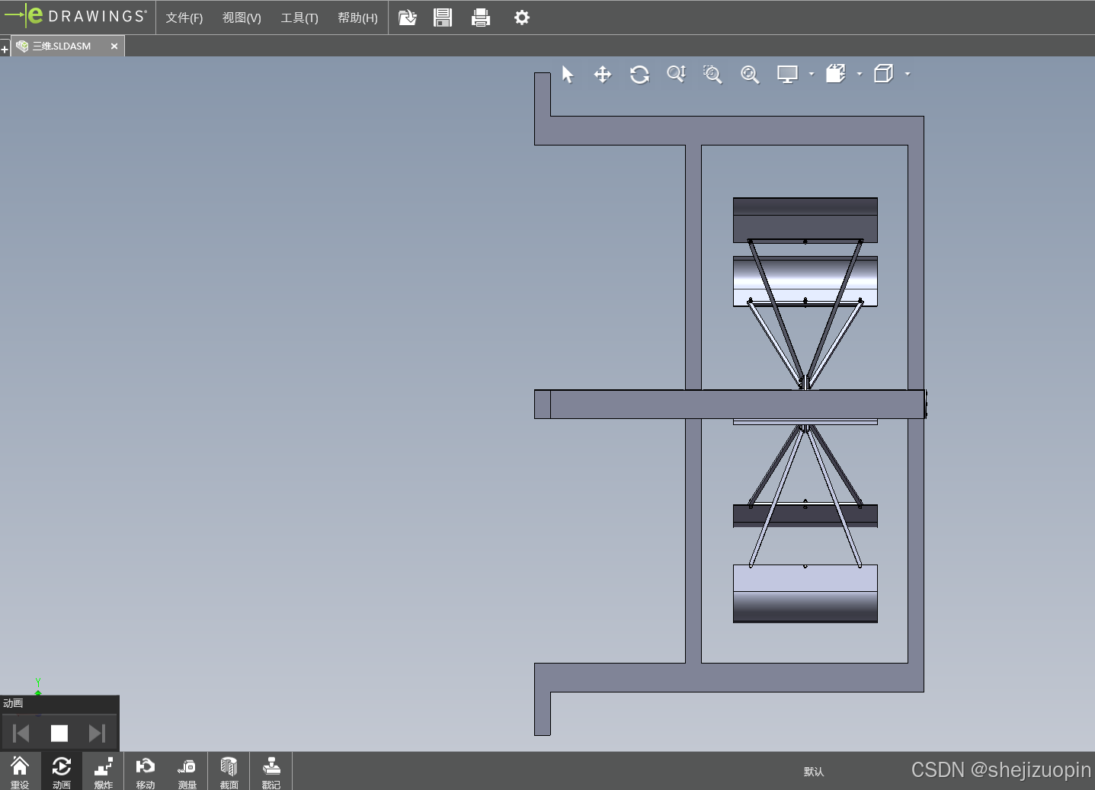Select the 移动 move component tool
Screen dimensions: 1095x790
click(x=146, y=772)
